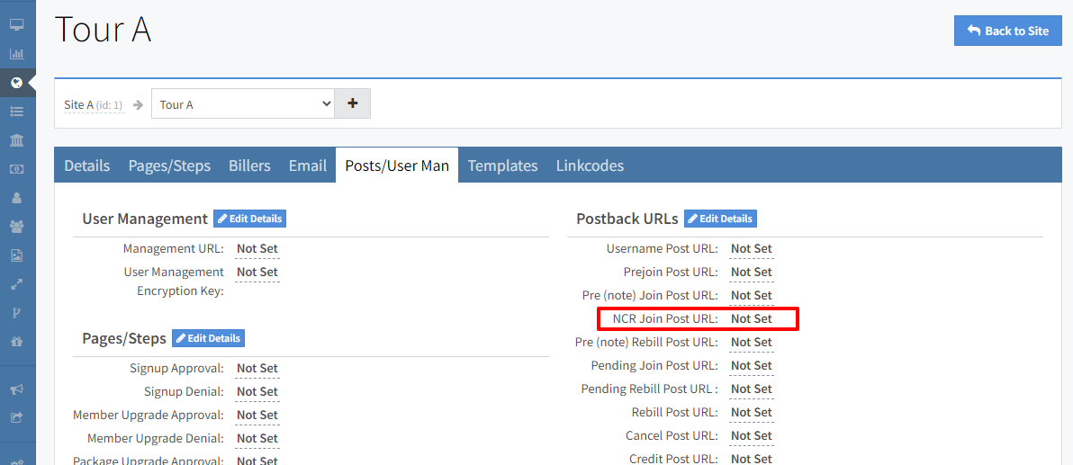Click the single user icon in sidebar
The image size is (1073, 465).
16,198
